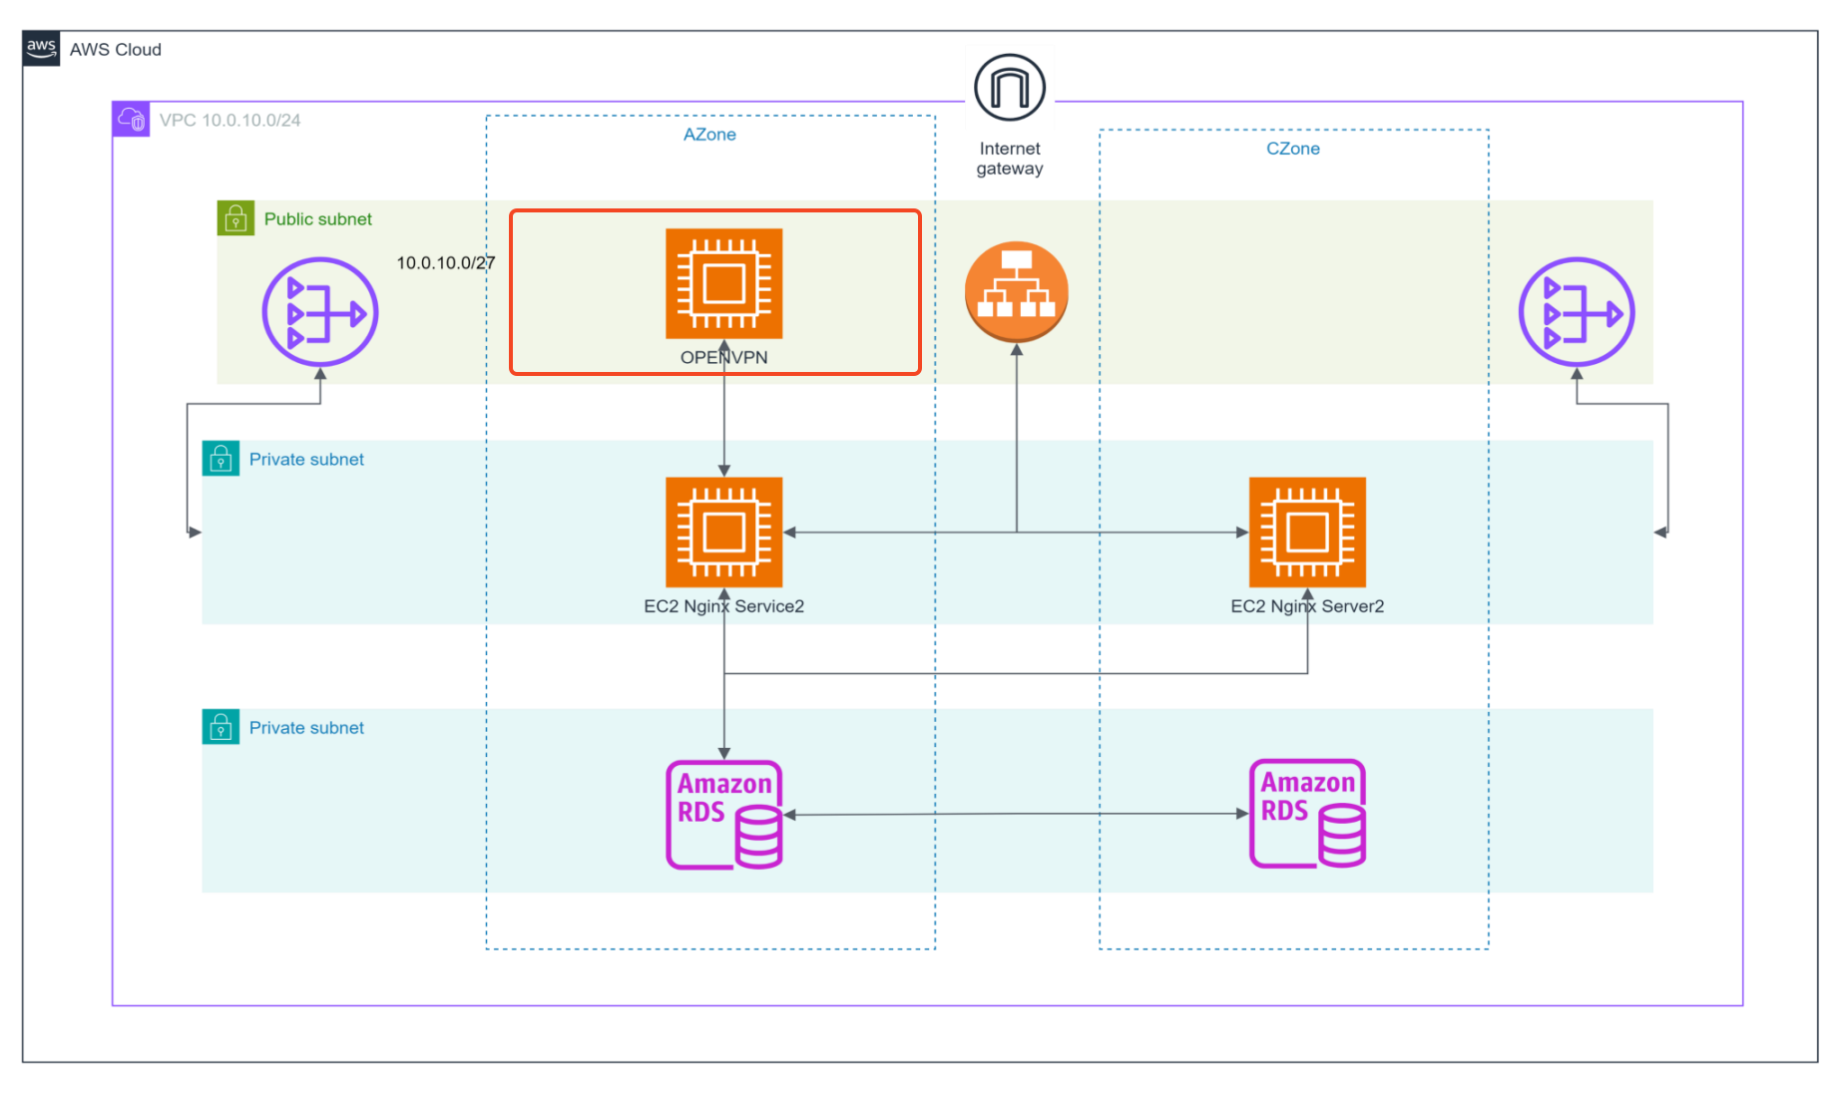This screenshot has height=1093, width=1844.
Task: Click the lock icon of the RDS private subnet
Action: tap(221, 727)
